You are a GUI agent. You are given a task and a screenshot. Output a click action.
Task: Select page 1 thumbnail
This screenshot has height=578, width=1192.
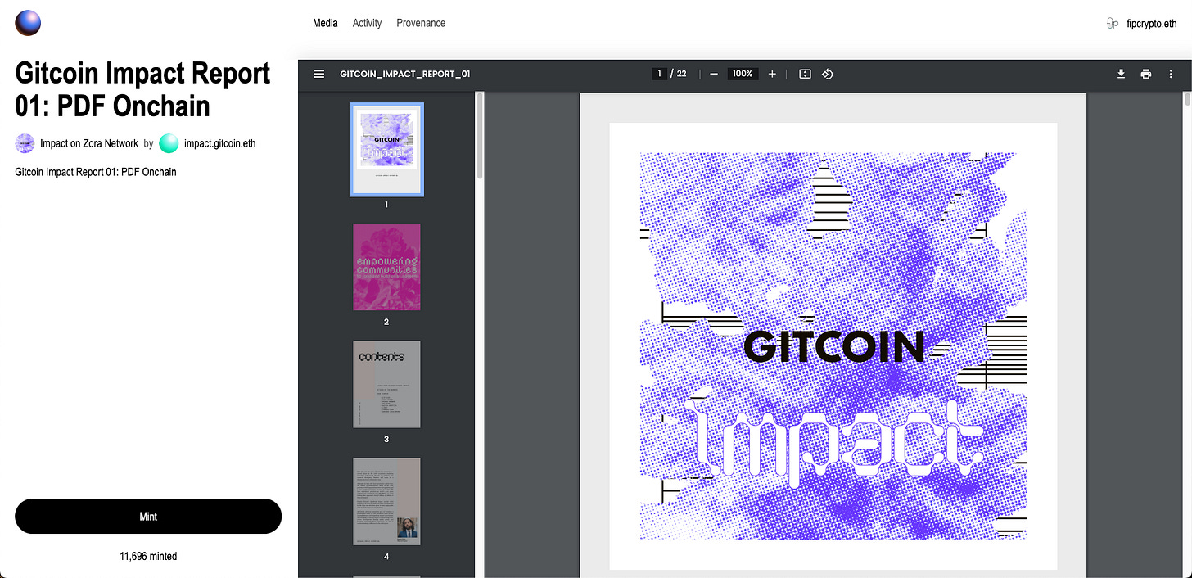pyautogui.click(x=386, y=149)
